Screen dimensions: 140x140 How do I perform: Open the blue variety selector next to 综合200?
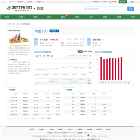54,31
